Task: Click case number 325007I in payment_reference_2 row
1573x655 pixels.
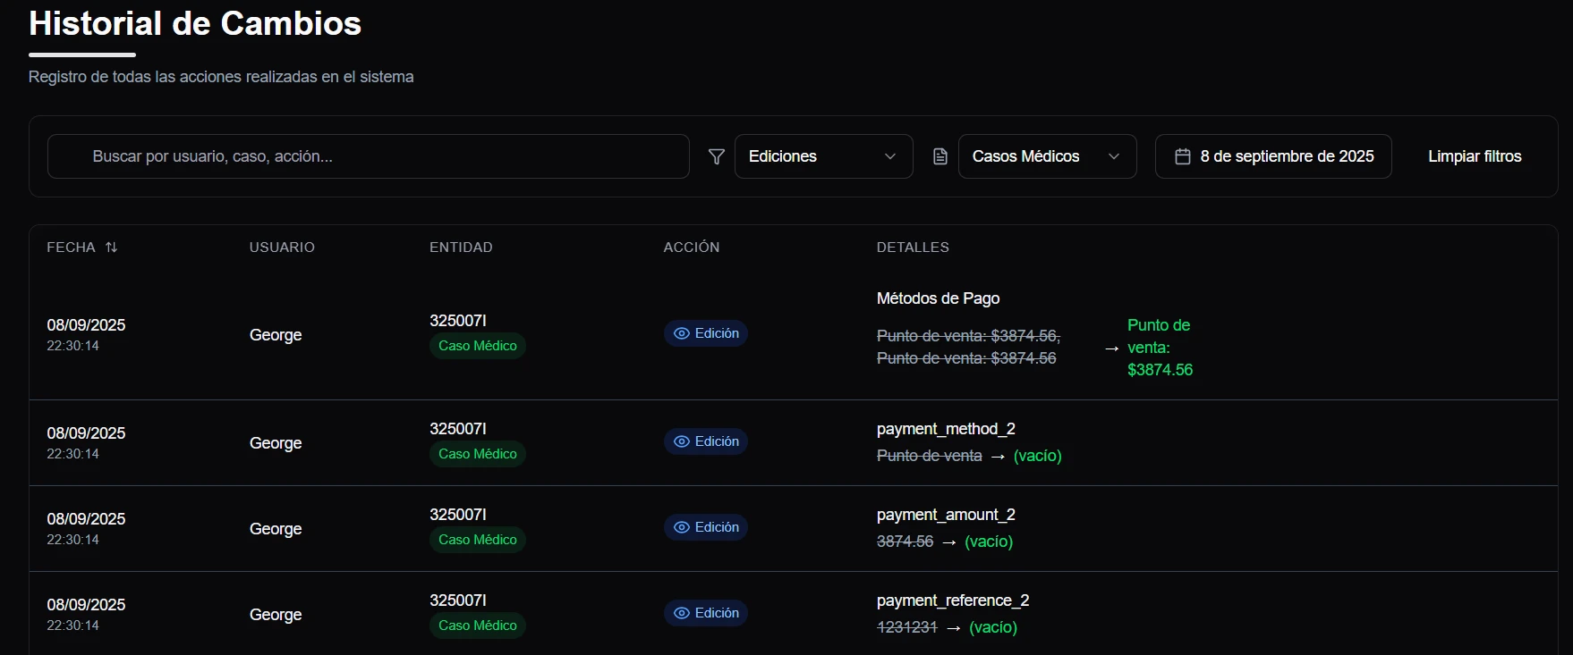Action: point(458,600)
